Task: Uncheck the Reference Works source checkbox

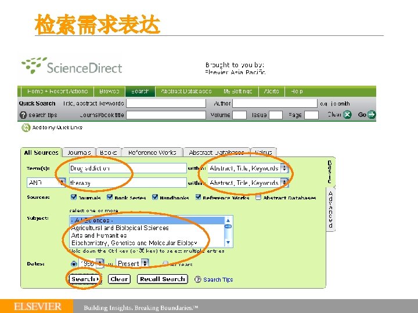Action: coord(198,197)
